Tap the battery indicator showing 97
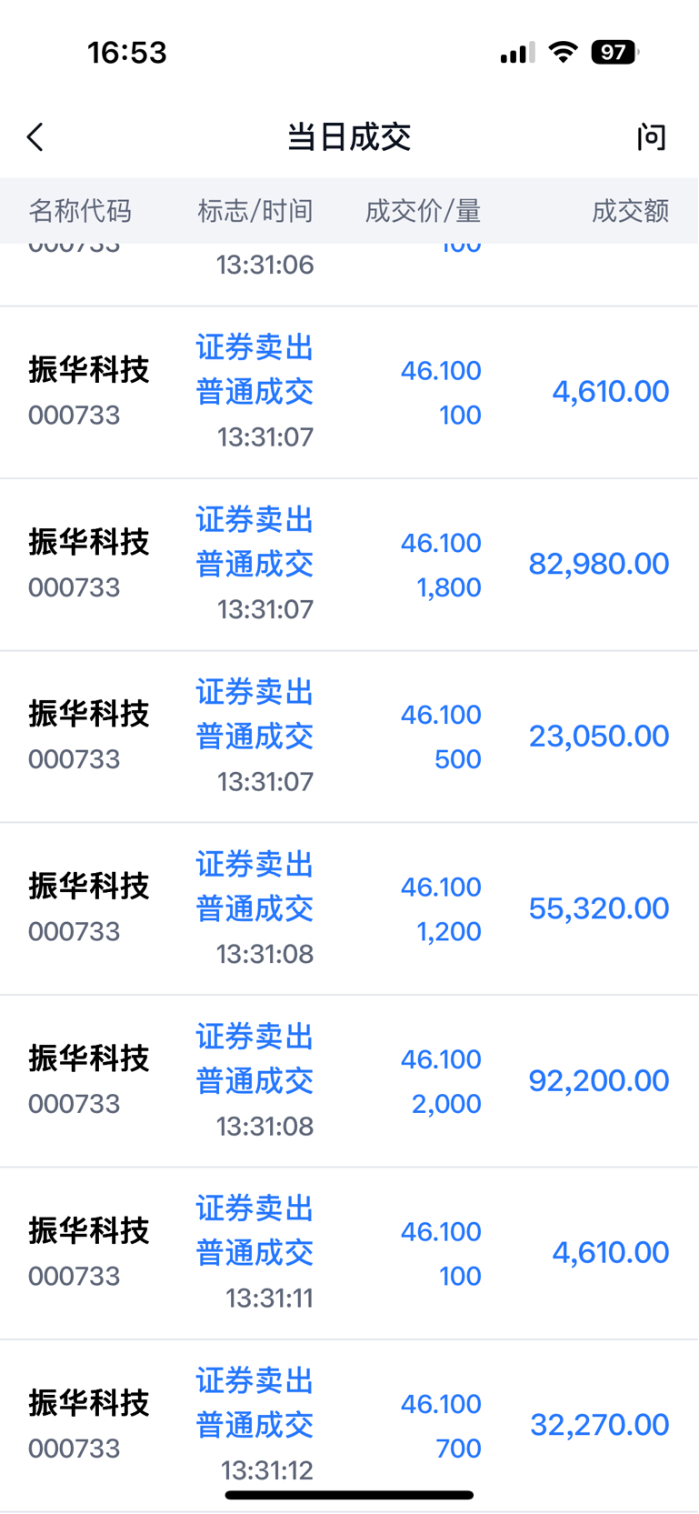 [x=615, y=53]
